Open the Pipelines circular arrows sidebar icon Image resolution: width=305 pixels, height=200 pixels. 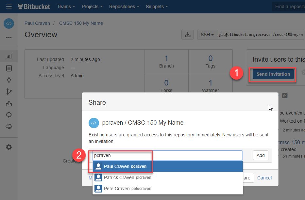click(9, 115)
